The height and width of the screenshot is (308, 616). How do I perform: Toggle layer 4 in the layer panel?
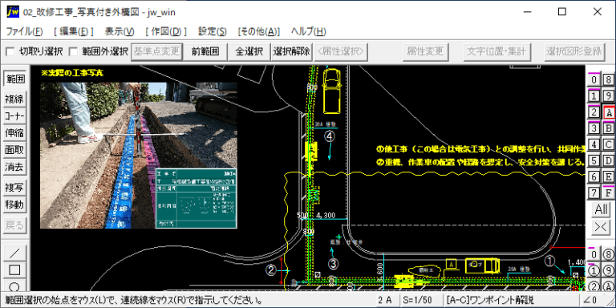coord(594,144)
